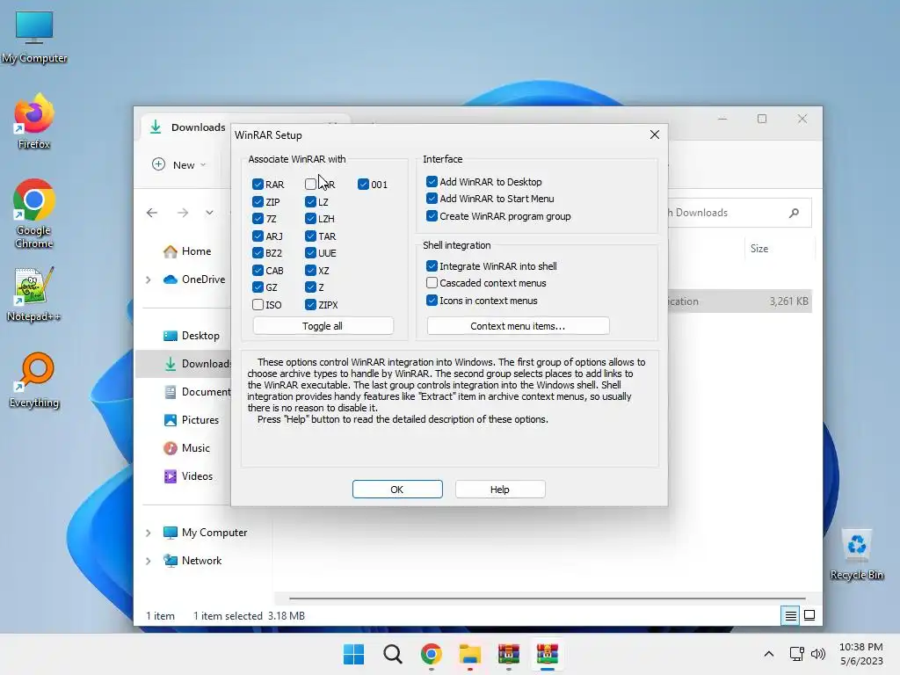This screenshot has height=675, width=900.
Task: Enable Cascaded context menus
Action: click(x=432, y=283)
